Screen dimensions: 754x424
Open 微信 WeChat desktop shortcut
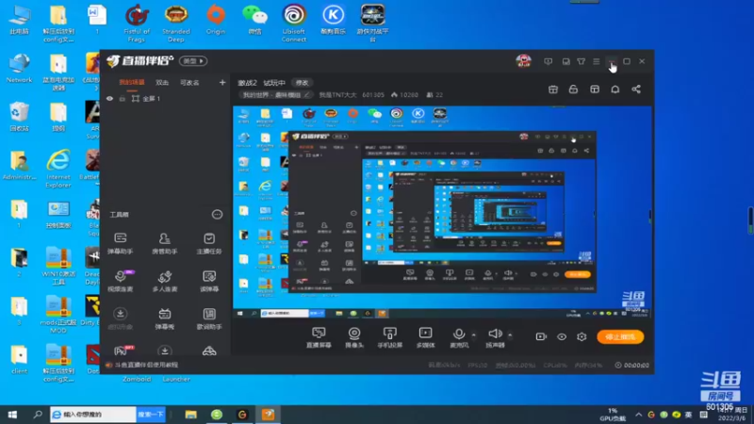[x=254, y=20]
